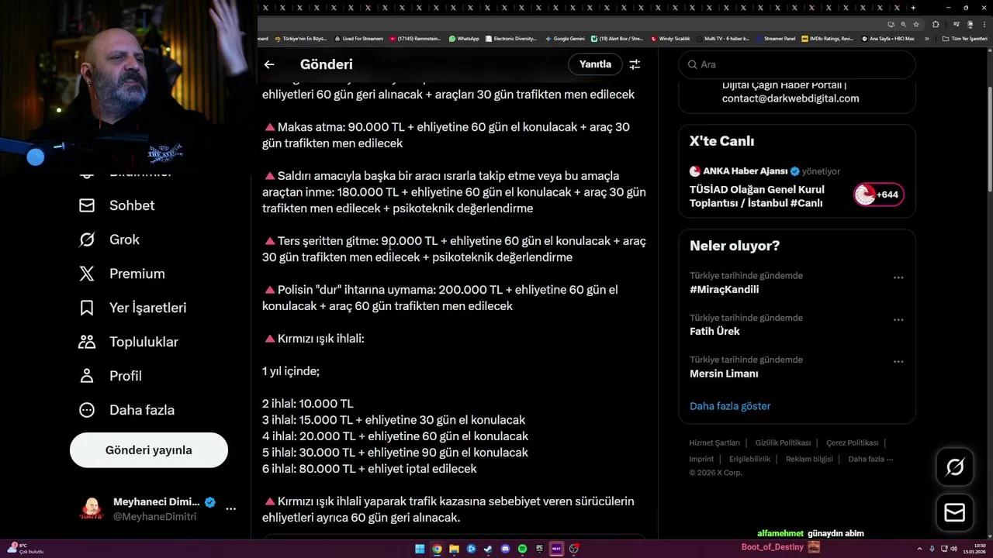Expand Daha fazla menu in sidebar
This screenshot has height=558, width=993.
(127, 410)
